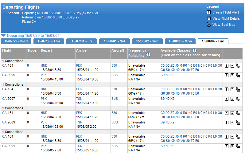View seat map for CA 9005

pyautogui.click(x=238, y=75)
